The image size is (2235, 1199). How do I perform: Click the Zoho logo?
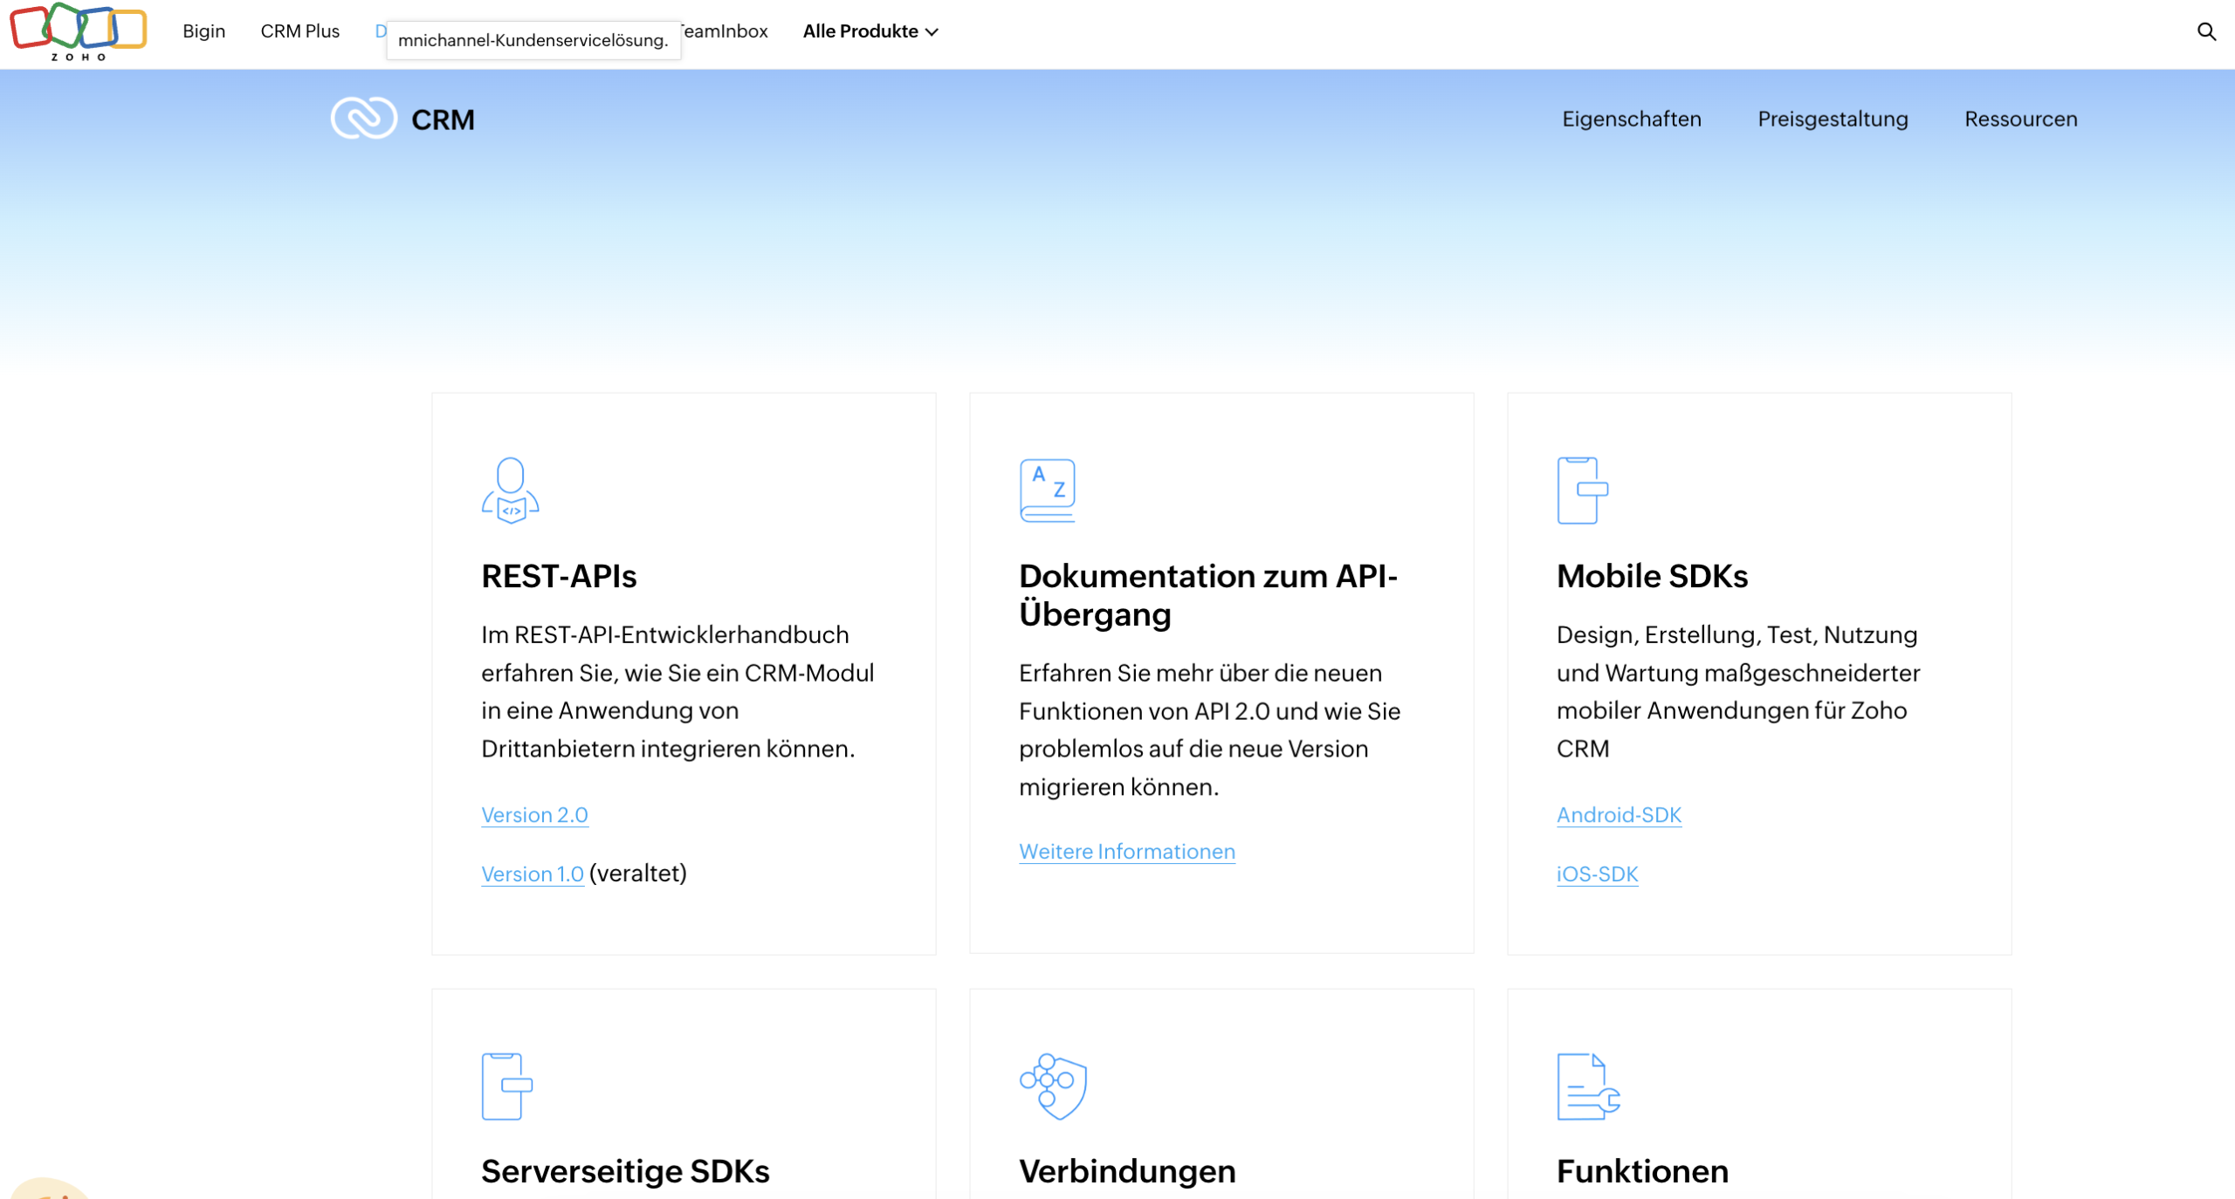pyautogui.click(x=77, y=33)
